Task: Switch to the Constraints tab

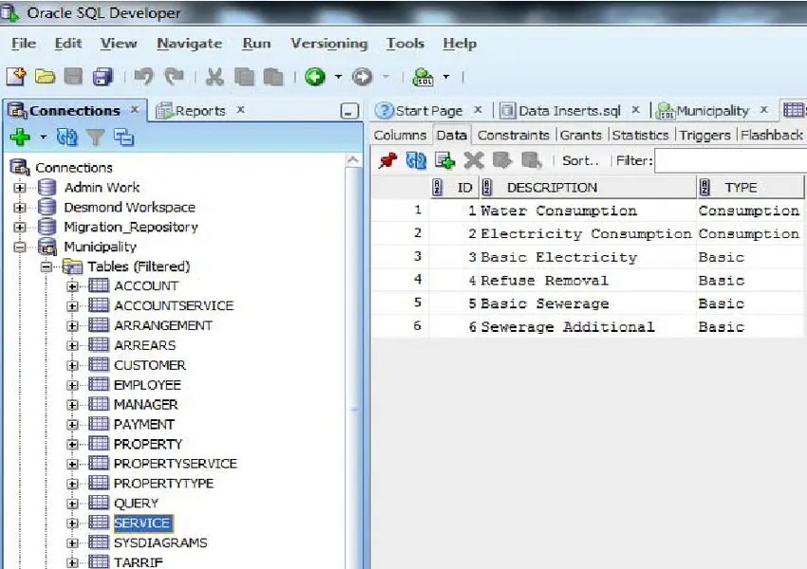Action: pos(513,136)
